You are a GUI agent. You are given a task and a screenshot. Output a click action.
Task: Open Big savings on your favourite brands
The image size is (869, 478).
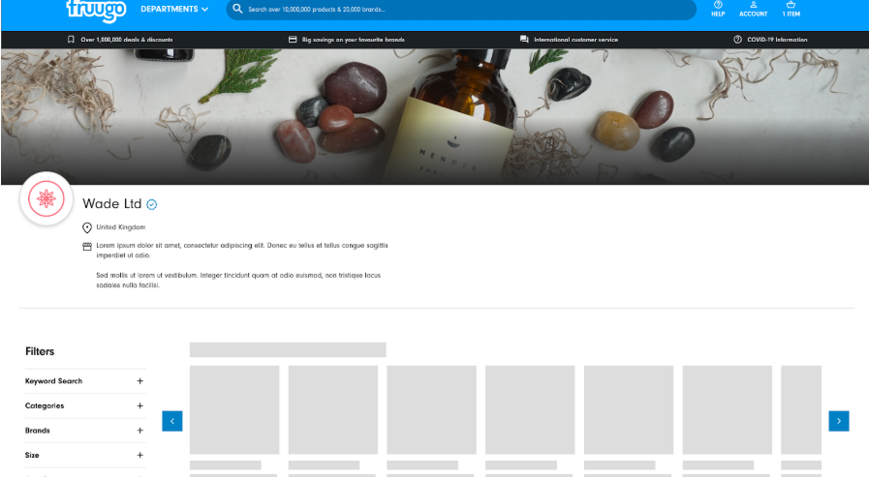point(347,40)
